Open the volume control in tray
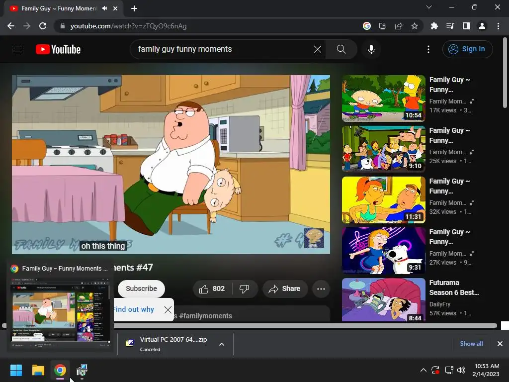This screenshot has width=509, height=382. click(x=461, y=370)
